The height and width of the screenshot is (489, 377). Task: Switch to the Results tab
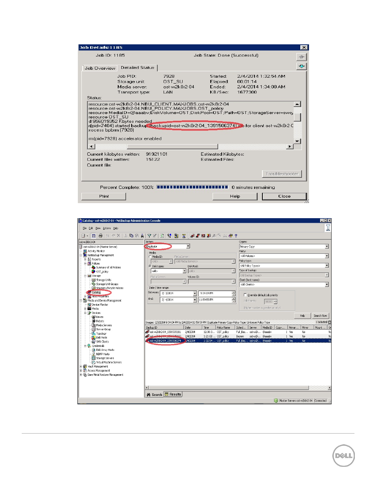click(x=173, y=394)
